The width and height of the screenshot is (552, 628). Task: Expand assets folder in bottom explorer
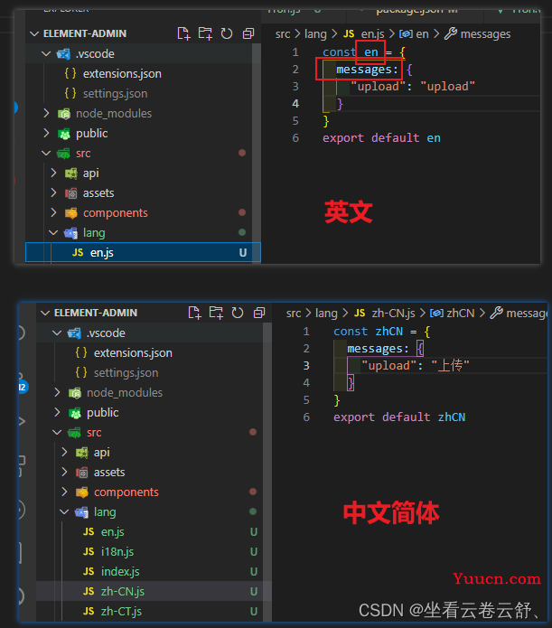[64, 473]
